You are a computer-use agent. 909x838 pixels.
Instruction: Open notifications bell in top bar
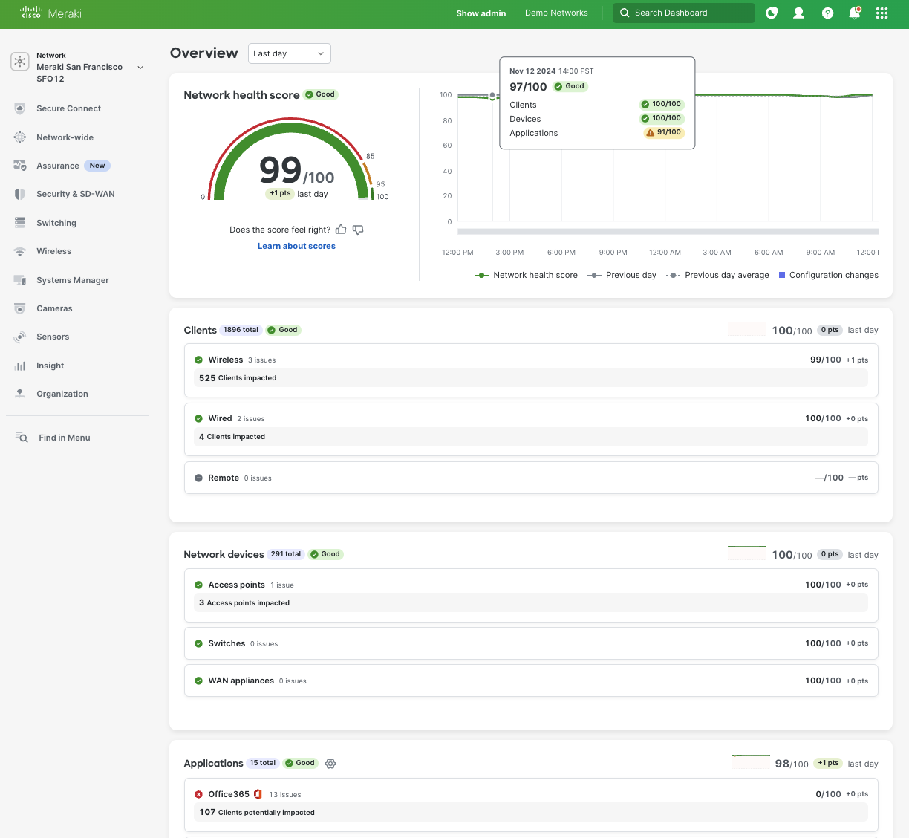click(x=854, y=13)
